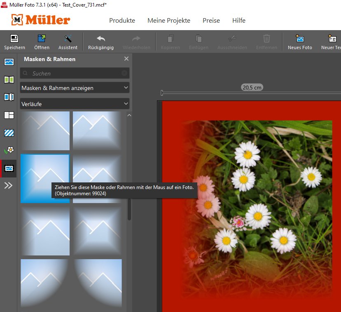Open backgrounds striped sidebar icon

(x=9, y=132)
